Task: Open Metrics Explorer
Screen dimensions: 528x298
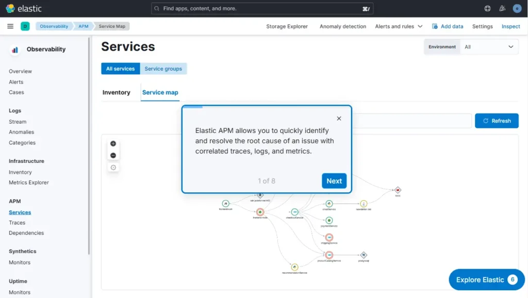Action: coord(29,183)
